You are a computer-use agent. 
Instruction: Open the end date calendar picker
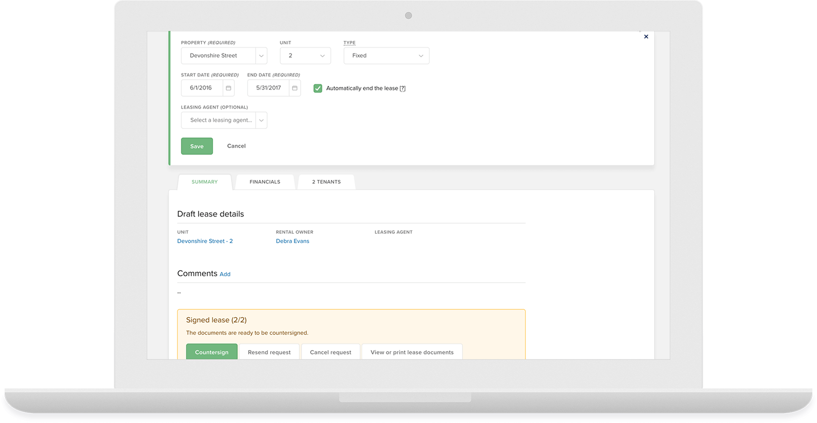pyautogui.click(x=294, y=88)
